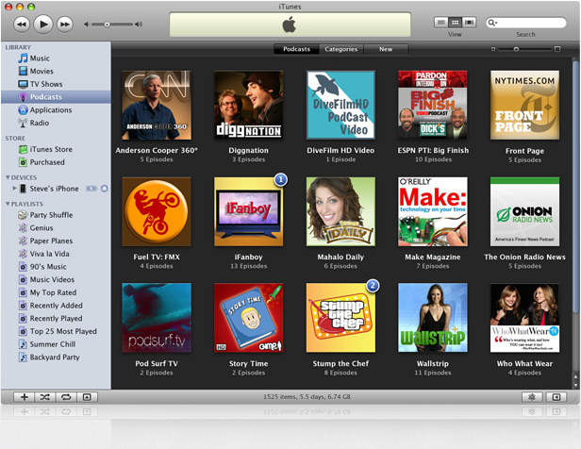
Task: Select Podcasts in the sidebar
Action: click(x=56, y=97)
